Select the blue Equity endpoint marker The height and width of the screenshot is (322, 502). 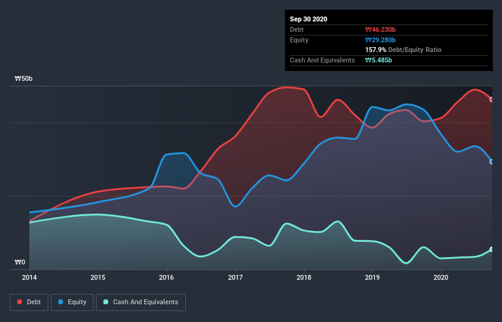tap(492, 162)
